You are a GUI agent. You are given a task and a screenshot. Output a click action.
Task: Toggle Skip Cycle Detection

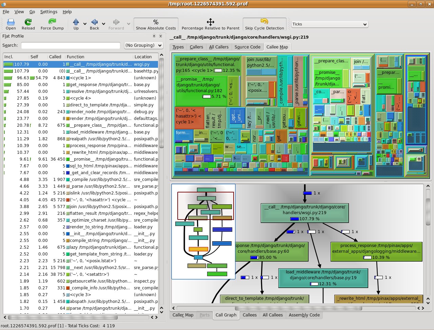click(264, 24)
